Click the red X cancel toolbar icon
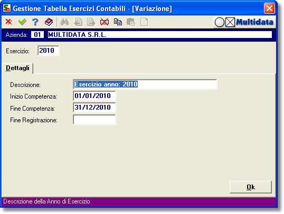Image resolution: width=284 pixels, height=214 pixels. 8,22
